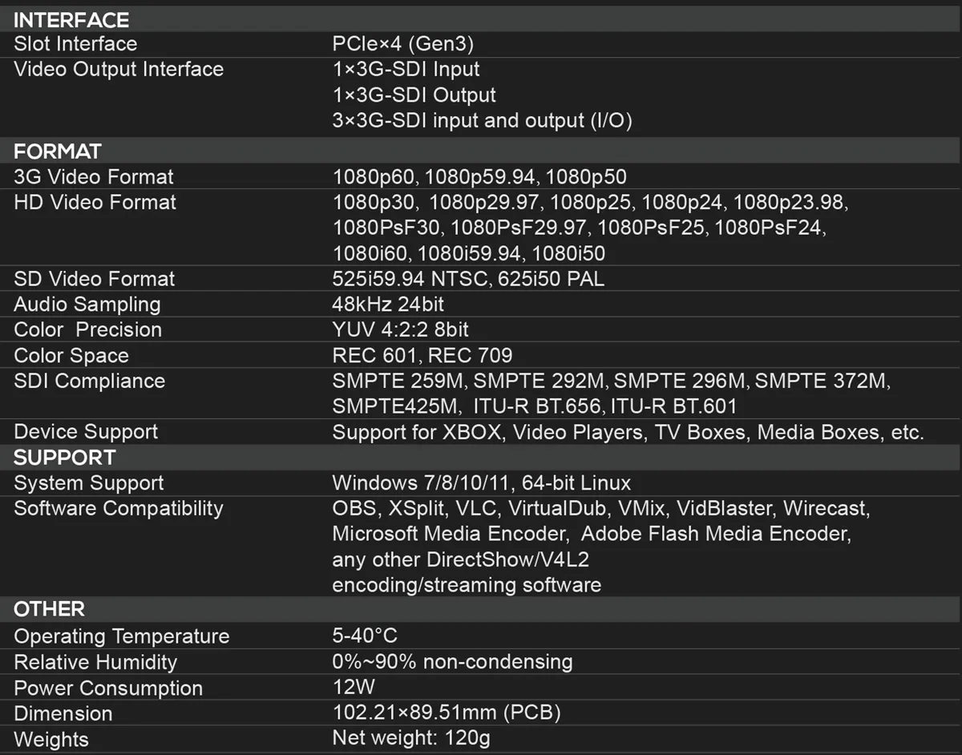Select the Net weight: 120g value
The height and width of the screenshot is (755, 962).
(x=411, y=739)
